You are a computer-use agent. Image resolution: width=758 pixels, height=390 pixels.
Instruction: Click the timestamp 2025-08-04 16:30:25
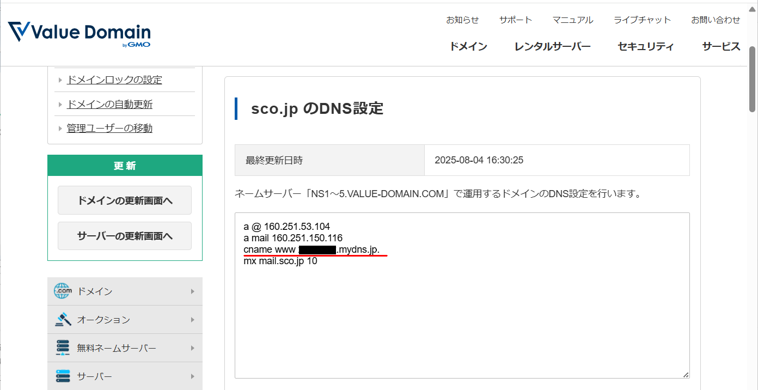[479, 160]
